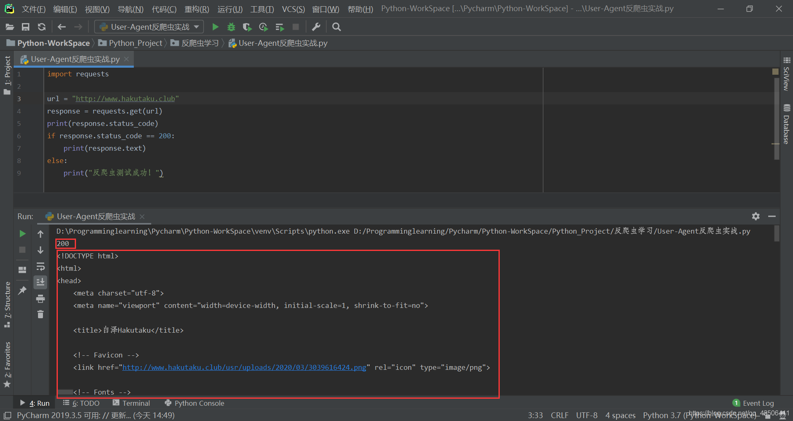
Task: Toggle the 7: Structure side panel
Action: pos(7,304)
